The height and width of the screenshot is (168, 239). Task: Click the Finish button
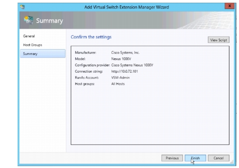click(195, 158)
